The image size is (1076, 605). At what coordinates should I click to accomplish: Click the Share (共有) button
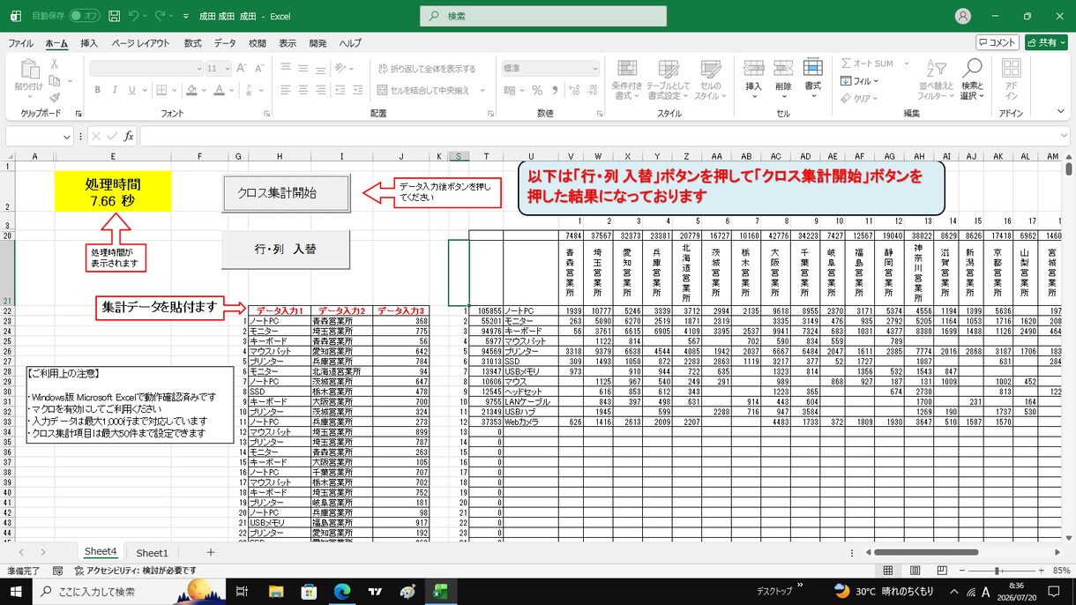[x=1046, y=42]
